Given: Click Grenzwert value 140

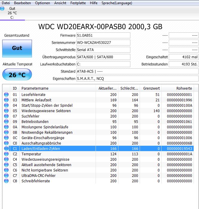Looking at the screenshot, I should (156, 111).
